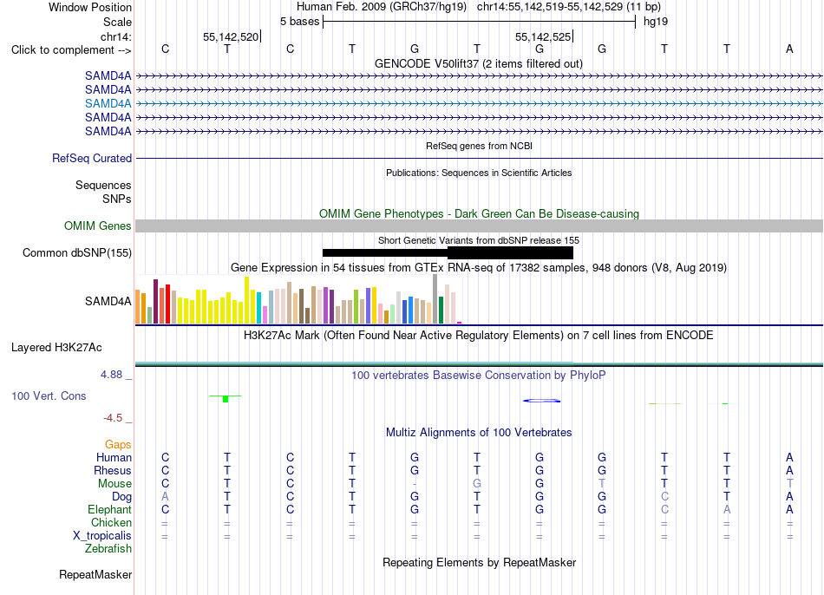The width and height of the screenshot is (824, 595).
Task: Select the Chicken species label
Action: click(x=111, y=522)
